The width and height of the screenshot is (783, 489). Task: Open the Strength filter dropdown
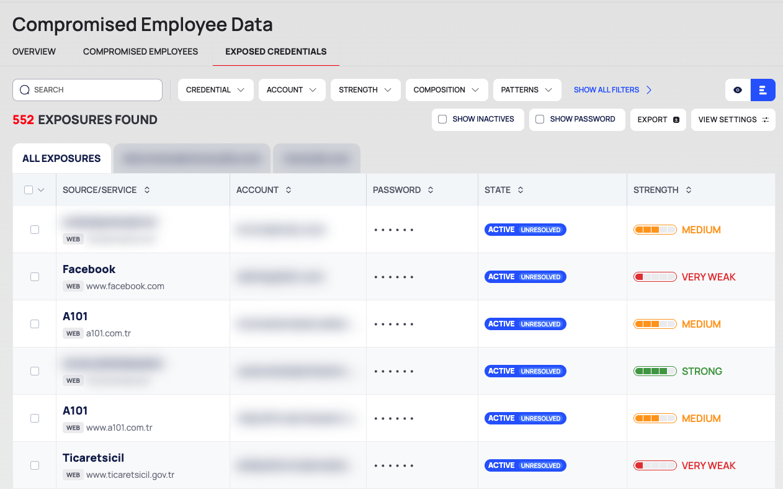click(365, 90)
